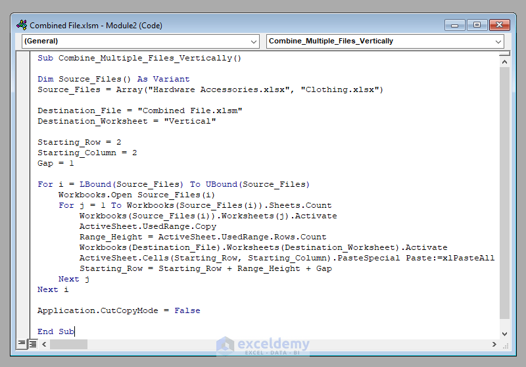Click 'Starting_Row = Starting_Row + Range_Height + Gap' line
Viewport: 526px width, 367px height.
pos(206,268)
